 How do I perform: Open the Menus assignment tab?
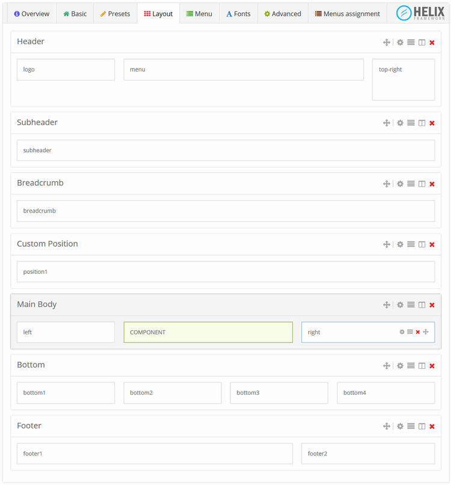tap(348, 14)
